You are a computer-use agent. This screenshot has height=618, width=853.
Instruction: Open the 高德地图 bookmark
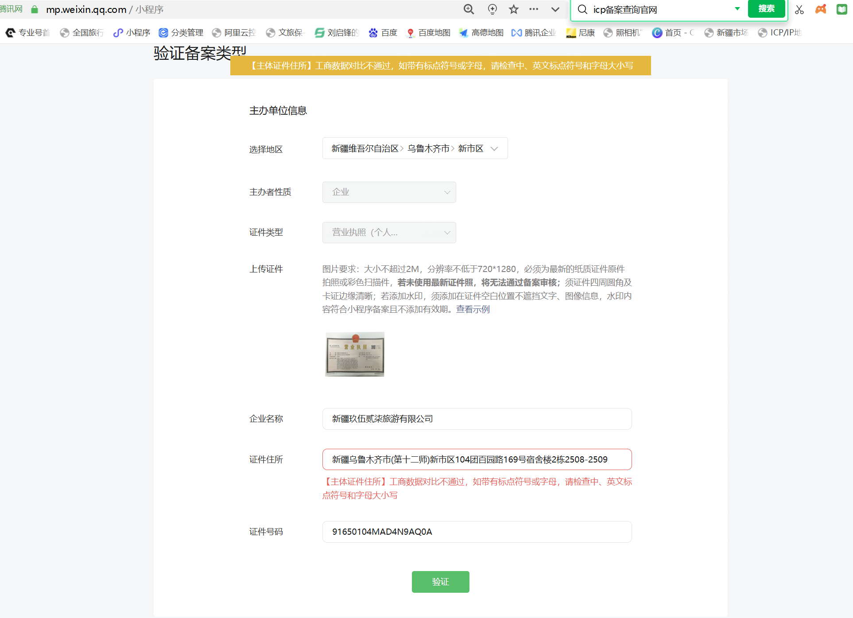[x=481, y=33]
